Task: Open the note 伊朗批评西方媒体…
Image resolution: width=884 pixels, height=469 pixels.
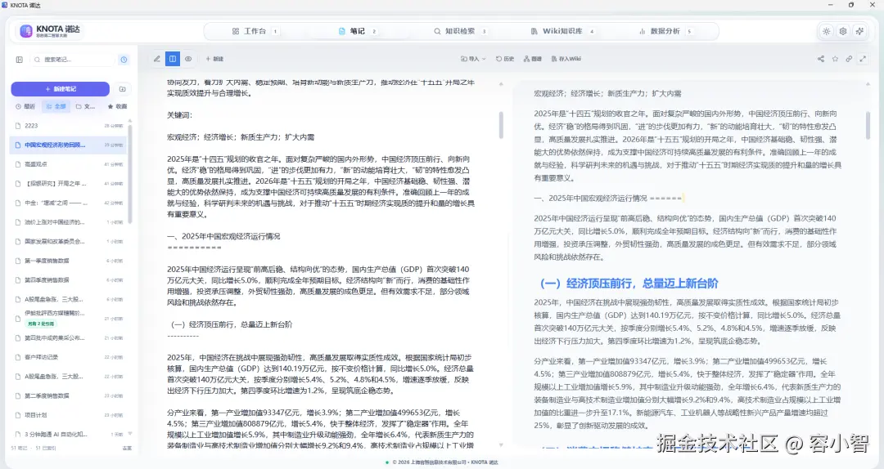Action: tap(70, 318)
